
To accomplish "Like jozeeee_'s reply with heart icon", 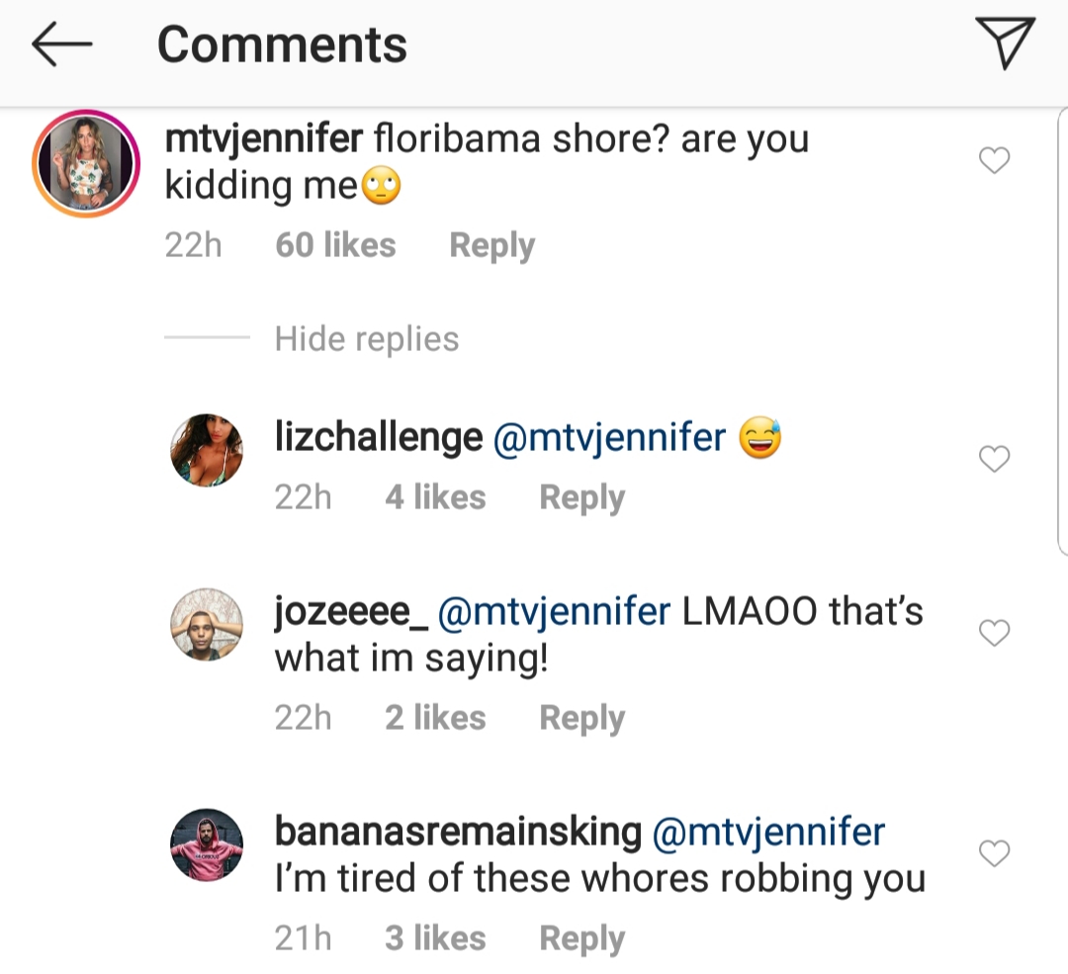I will (994, 633).
